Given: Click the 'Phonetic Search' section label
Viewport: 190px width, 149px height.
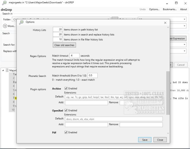Looking at the screenshot, I should (37, 76).
